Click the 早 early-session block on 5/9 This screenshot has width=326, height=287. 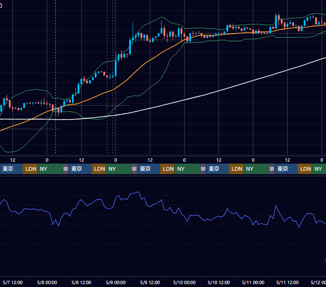click(x=134, y=169)
